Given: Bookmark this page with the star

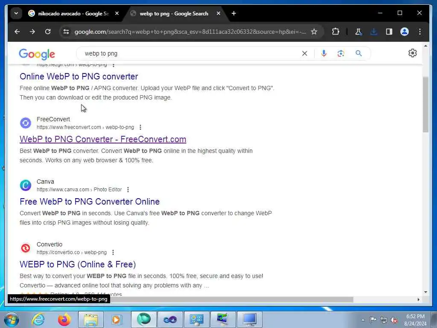Looking at the screenshot, I should pos(314,32).
